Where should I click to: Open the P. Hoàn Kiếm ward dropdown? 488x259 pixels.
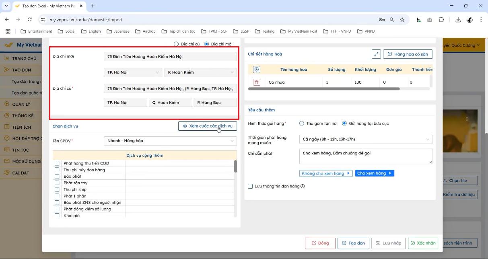click(200, 72)
